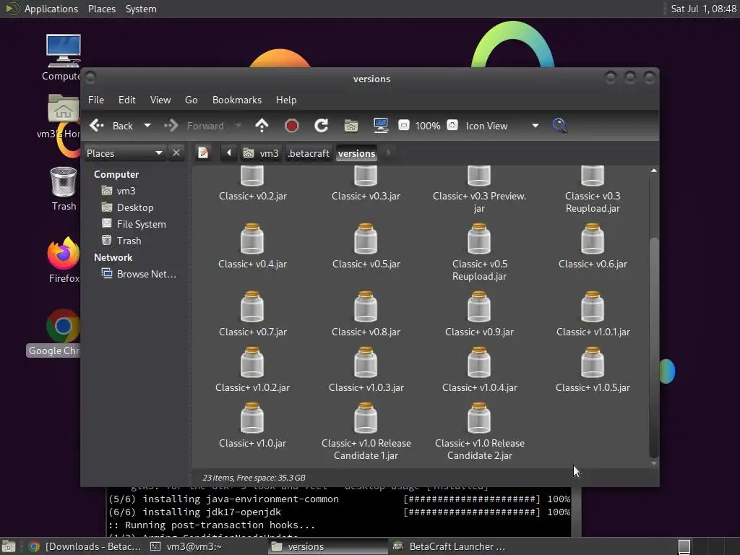Stop loading with the red stop icon

click(x=292, y=126)
